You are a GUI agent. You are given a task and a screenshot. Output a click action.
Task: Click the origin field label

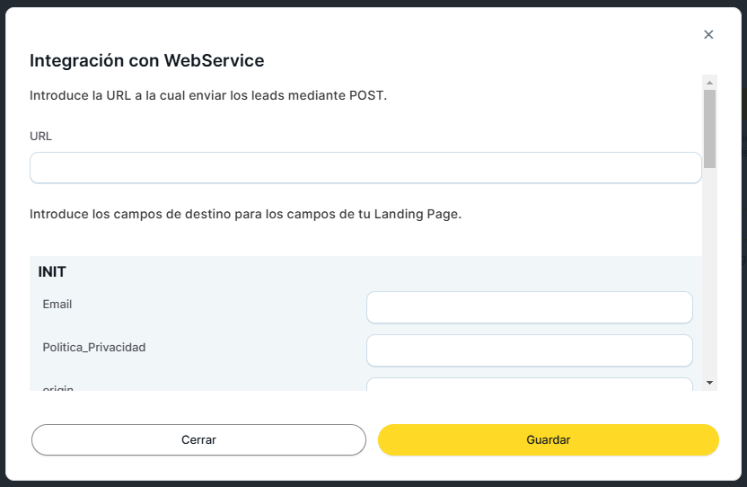(58, 387)
